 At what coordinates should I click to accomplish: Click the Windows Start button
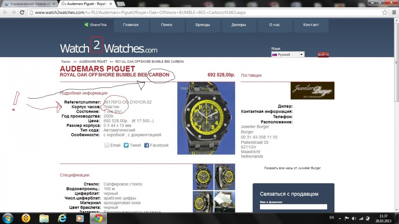click(7, 218)
